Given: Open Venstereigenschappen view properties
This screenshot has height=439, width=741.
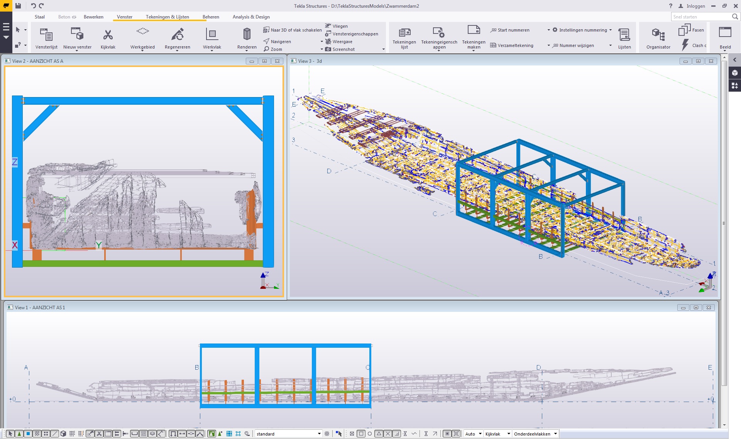Looking at the screenshot, I should (352, 34).
